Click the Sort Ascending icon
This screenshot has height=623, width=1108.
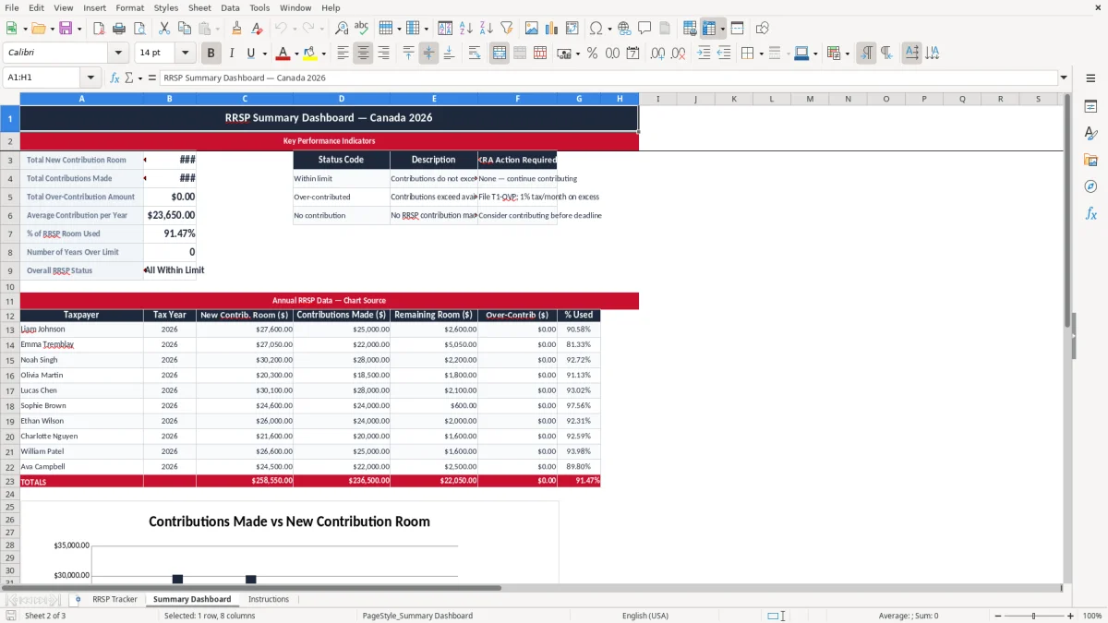466,29
